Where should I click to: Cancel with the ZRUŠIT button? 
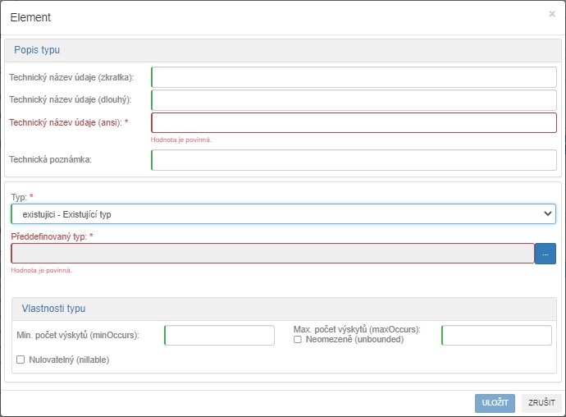pyautogui.click(x=541, y=403)
